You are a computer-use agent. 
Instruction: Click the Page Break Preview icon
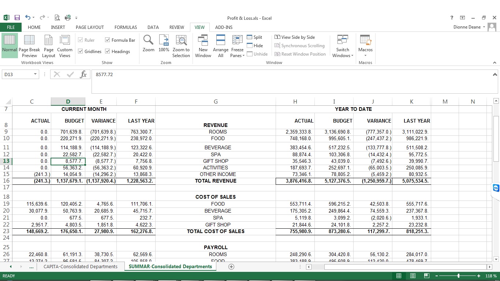(x=29, y=40)
